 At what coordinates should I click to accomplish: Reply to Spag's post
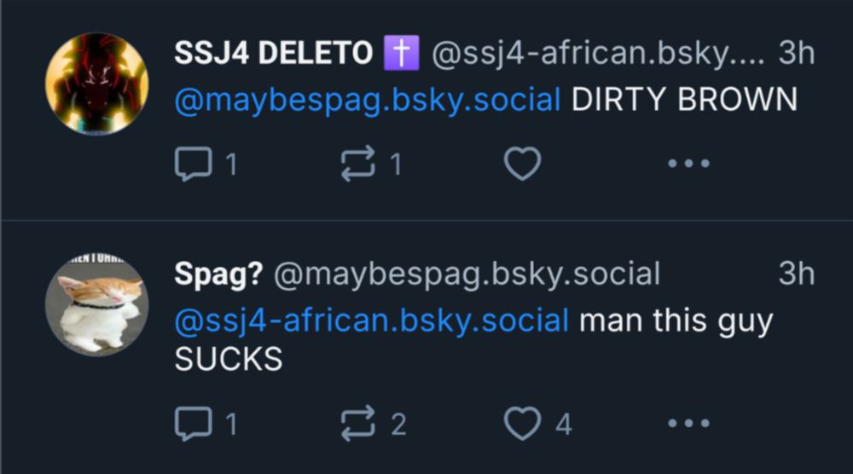coord(193,423)
